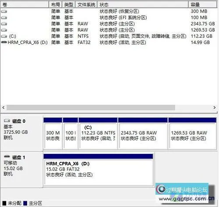This screenshot has width=219, height=207.
Task: Click the black 未分配 legend swatch
Action: coord(4,203)
